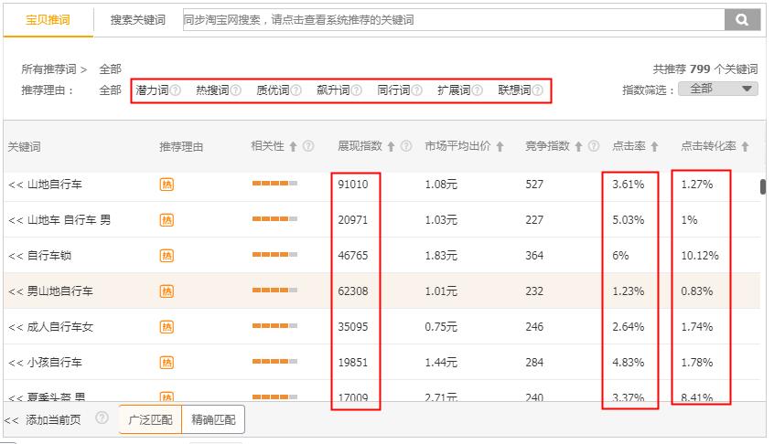Image resolution: width=774 pixels, height=444 pixels.
Task: Click the keyword list vertical scrollbar thumb
Action: pyautogui.click(x=763, y=186)
